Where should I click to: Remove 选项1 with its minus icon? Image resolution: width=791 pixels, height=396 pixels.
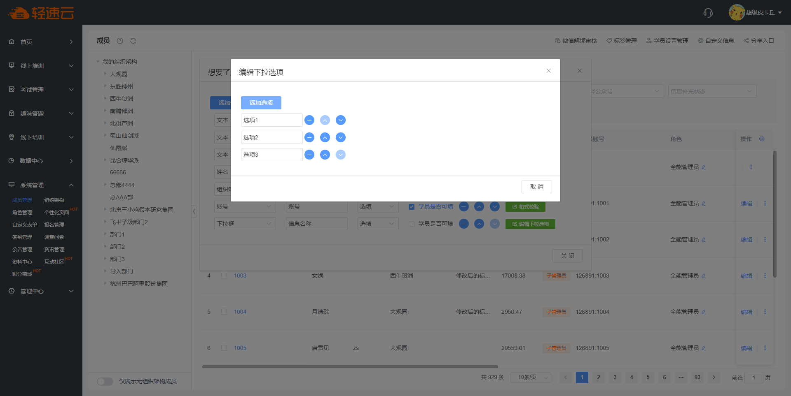[x=309, y=120]
